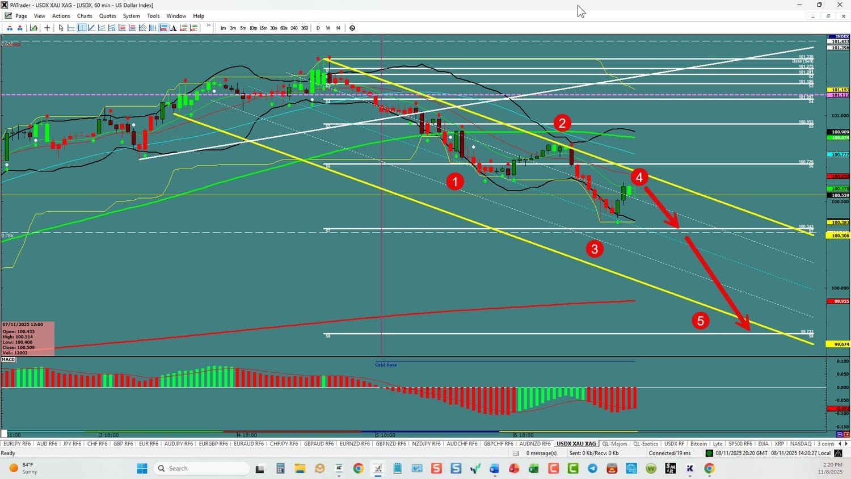The height and width of the screenshot is (479, 851).
Task: Click the envelope messages icon in status bar
Action: point(516,453)
